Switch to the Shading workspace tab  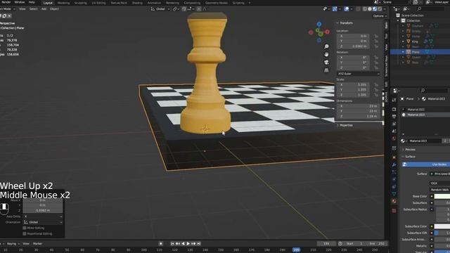(x=137, y=3)
